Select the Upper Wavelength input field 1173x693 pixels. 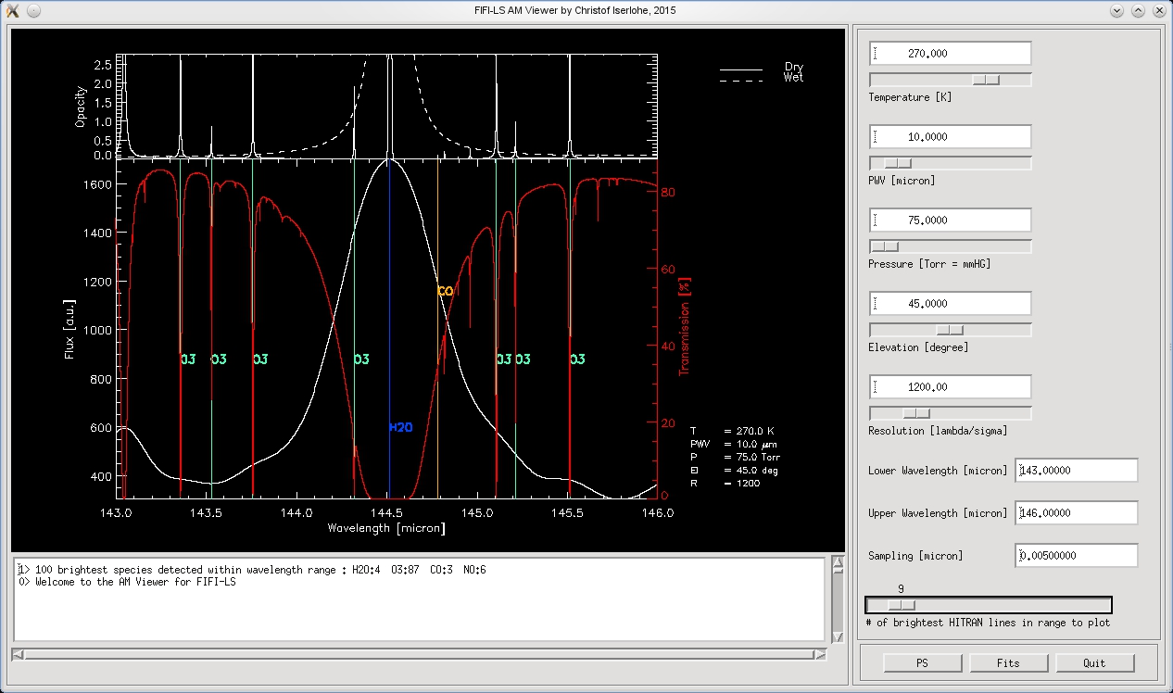(1076, 513)
